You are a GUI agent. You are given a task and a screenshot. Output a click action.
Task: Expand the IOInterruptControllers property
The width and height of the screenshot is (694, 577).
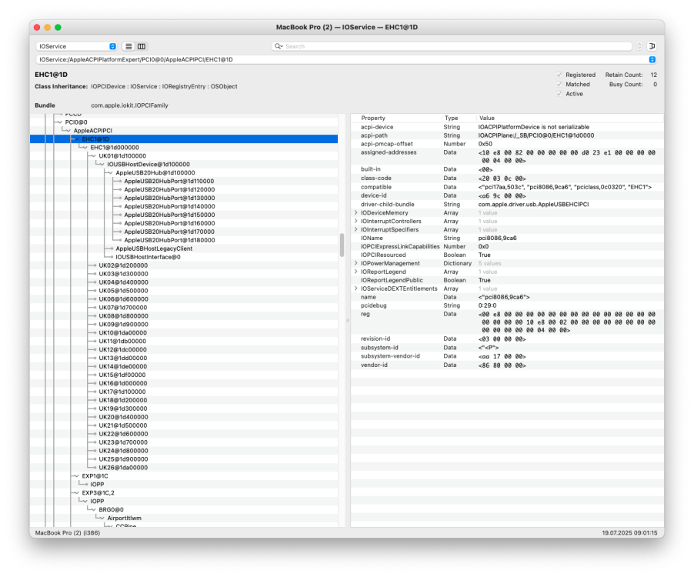pyautogui.click(x=356, y=222)
